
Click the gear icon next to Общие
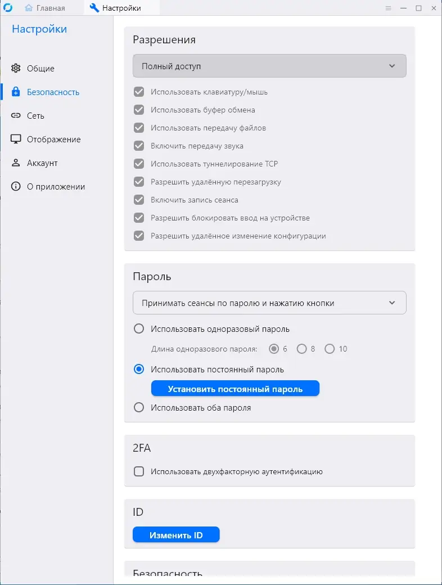point(16,69)
